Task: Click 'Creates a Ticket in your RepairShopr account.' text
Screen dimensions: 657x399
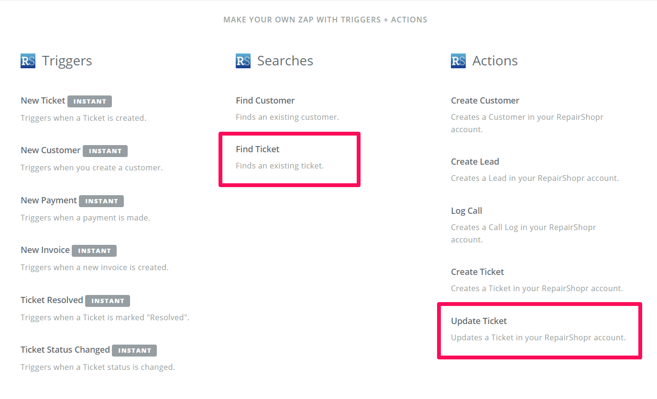Action: [537, 288]
